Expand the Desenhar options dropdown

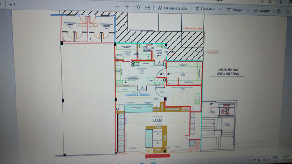[x=220, y=9]
